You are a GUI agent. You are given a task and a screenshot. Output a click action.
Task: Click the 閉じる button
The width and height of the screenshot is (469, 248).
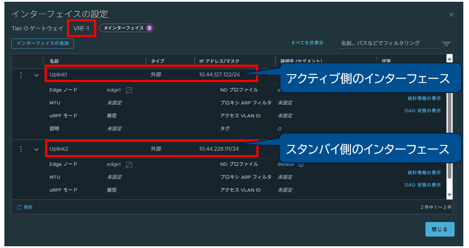(440, 229)
